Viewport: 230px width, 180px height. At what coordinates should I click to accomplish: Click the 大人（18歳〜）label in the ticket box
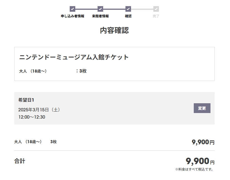(x=33, y=71)
